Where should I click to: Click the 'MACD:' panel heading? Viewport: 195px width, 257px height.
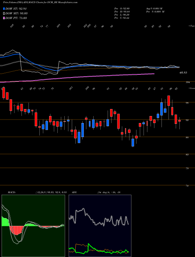[x=11, y=192]
